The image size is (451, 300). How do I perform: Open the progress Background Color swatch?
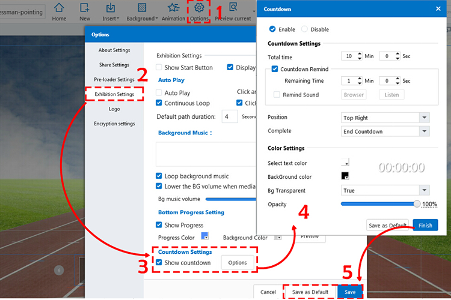coord(278,238)
